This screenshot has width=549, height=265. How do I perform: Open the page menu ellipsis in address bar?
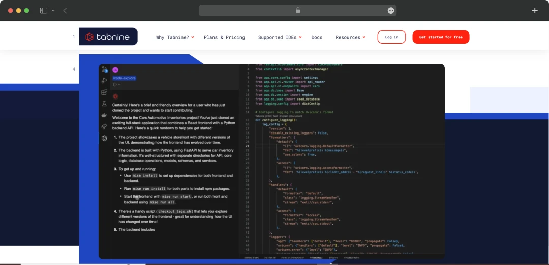point(391,11)
